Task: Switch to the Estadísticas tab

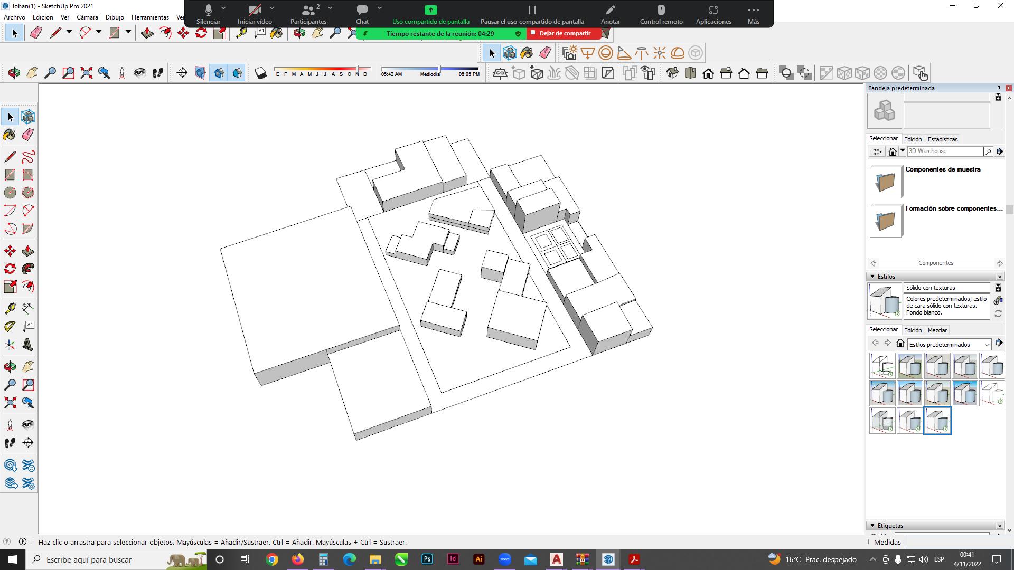Action: pyautogui.click(x=942, y=139)
